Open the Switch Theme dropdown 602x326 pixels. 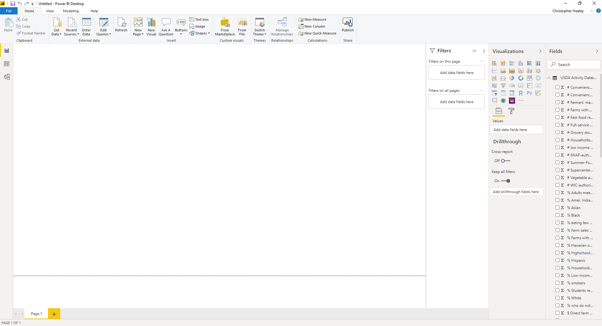click(260, 27)
